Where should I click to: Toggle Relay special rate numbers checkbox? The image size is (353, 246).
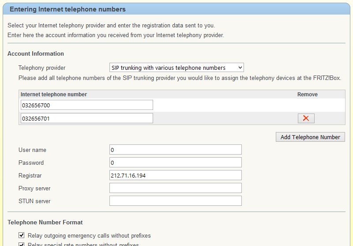21,244
